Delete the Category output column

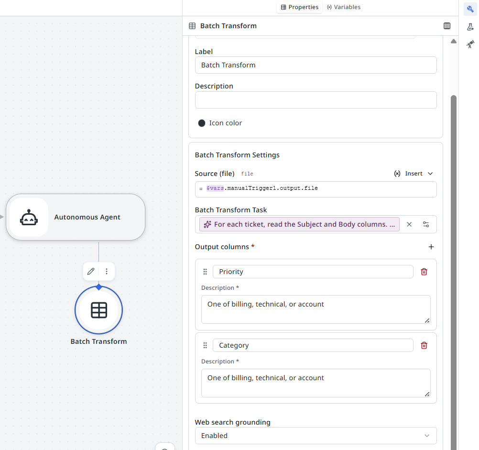[x=424, y=346]
